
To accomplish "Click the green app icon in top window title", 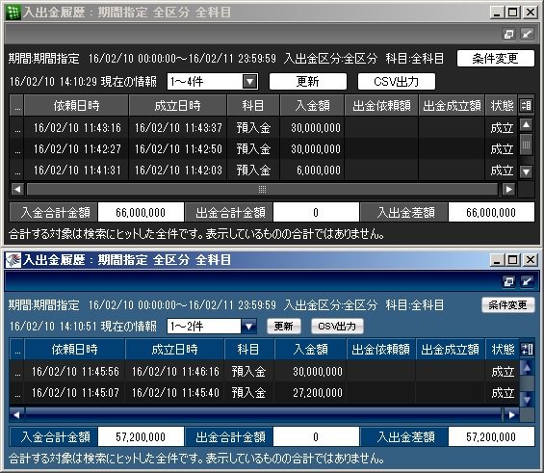I will coord(13,13).
